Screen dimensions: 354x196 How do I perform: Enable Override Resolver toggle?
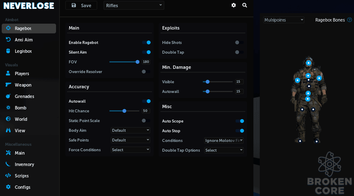click(x=146, y=72)
